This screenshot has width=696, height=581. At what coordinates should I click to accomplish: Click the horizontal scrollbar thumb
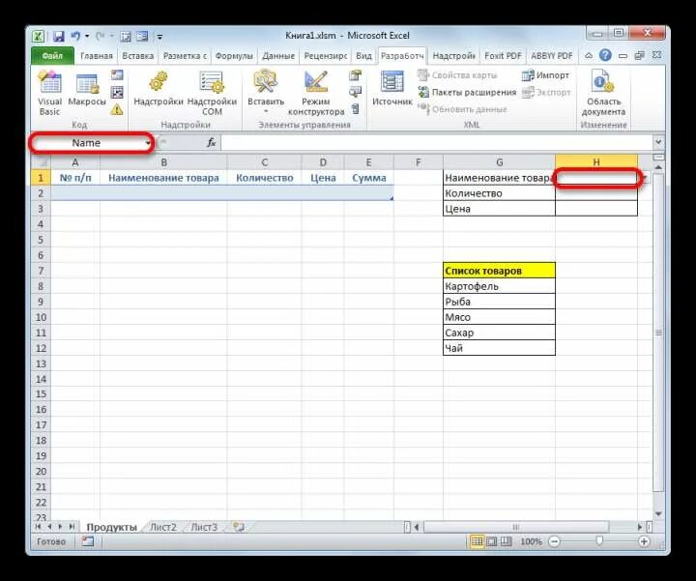[516, 527]
